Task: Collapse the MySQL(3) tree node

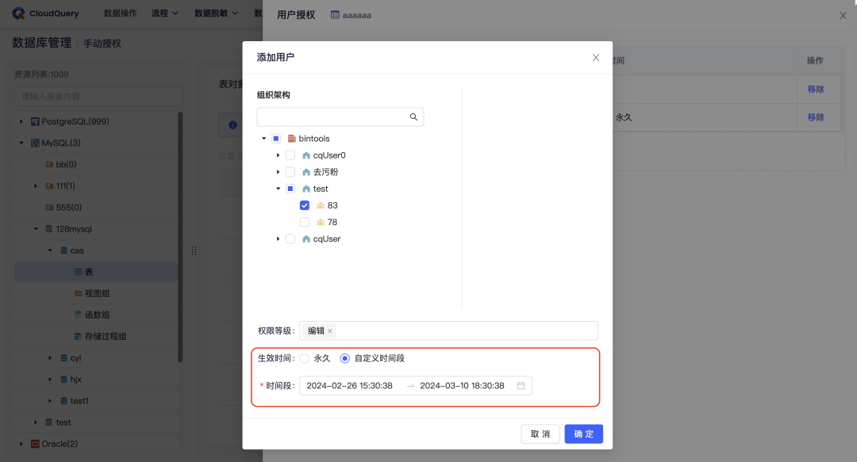Action: (x=21, y=143)
